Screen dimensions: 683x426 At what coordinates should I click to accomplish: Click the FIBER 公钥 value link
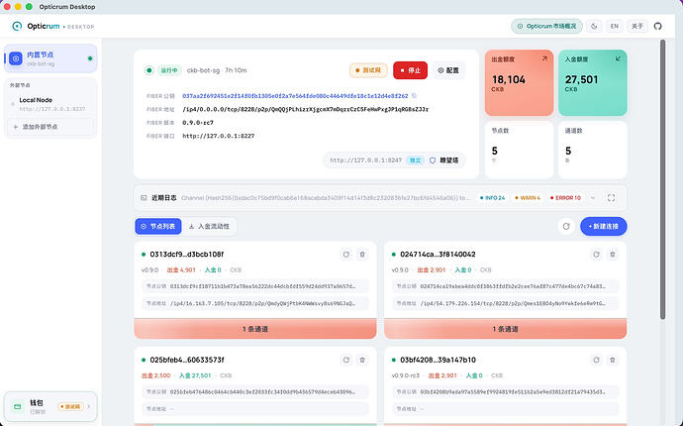tap(295, 95)
